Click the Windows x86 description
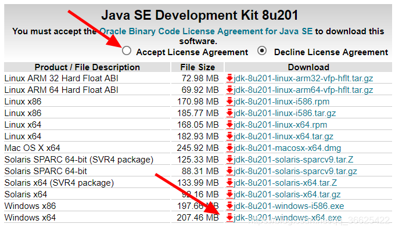The width and height of the screenshot is (395, 231). click(x=30, y=206)
